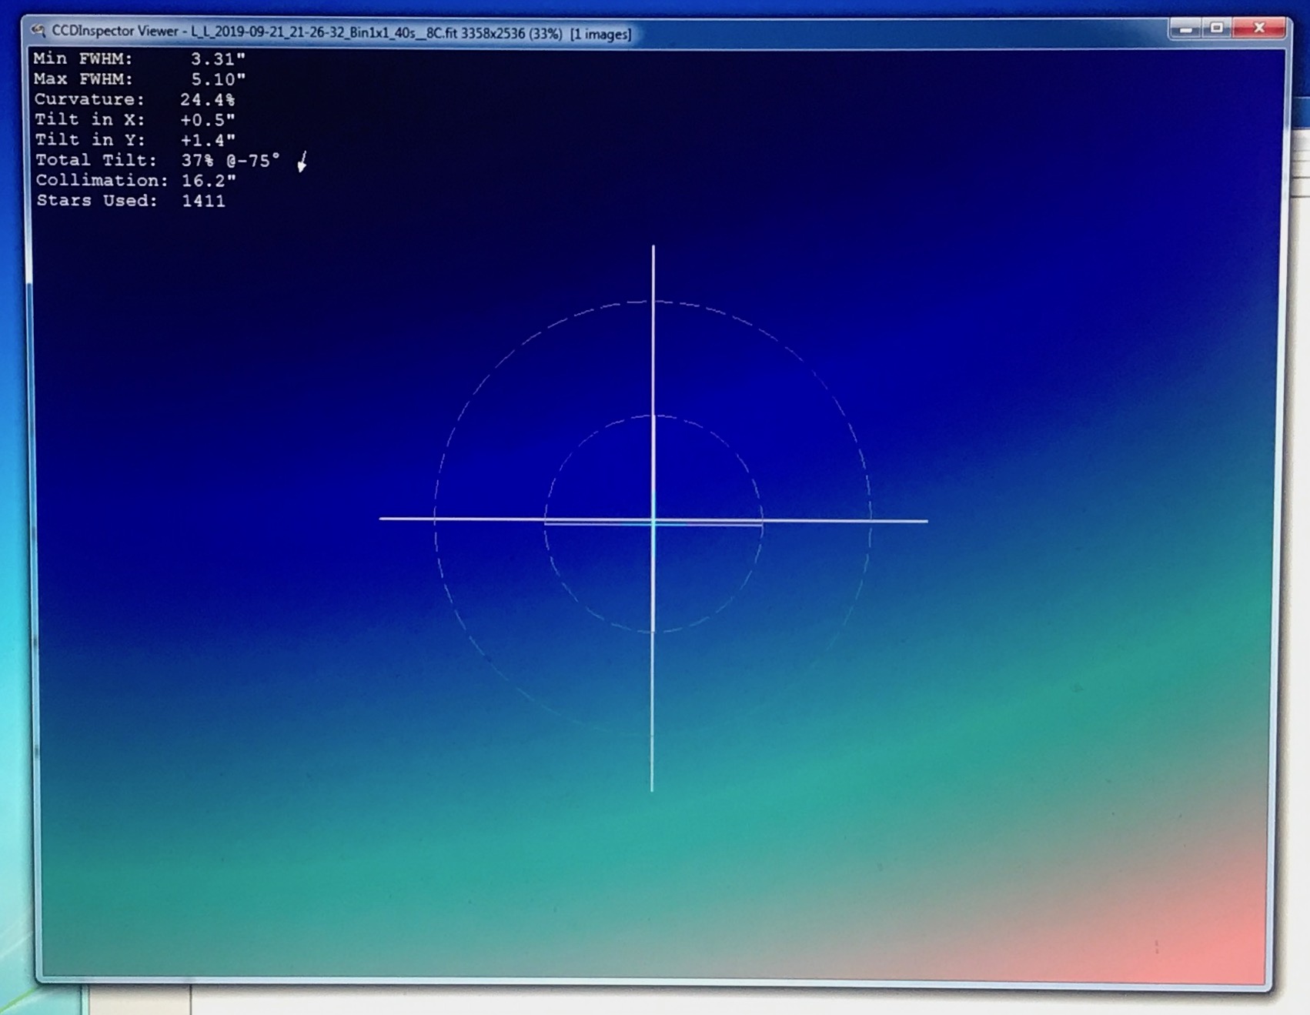Click the top end of vertical crosshair line
1310x1015 pixels.
point(653,249)
